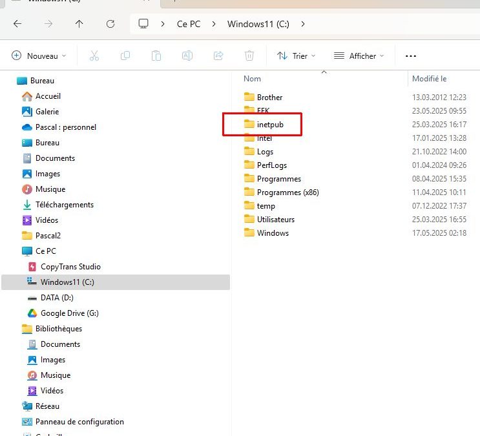Open Pascal2 folder in the sidebar
This screenshot has height=436, width=480.
[x=48, y=236]
